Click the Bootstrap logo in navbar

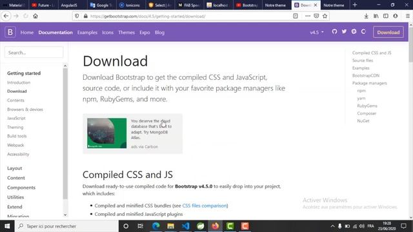point(10,32)
